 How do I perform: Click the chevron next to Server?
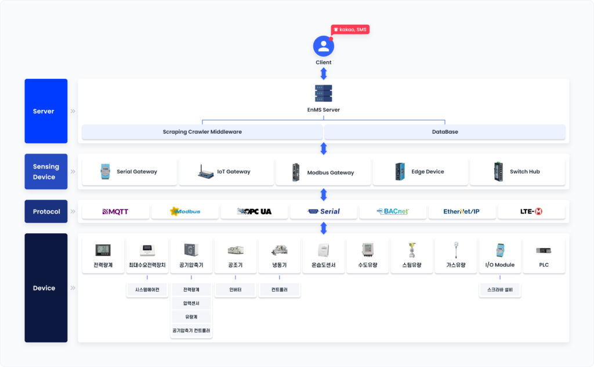pyautogui.click(x=73, y=111)
